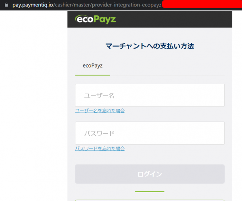Screen dimensions: 242x201
Task: Click the pay.paymentiq.io URL in address bar
Action: coord(87,5)
